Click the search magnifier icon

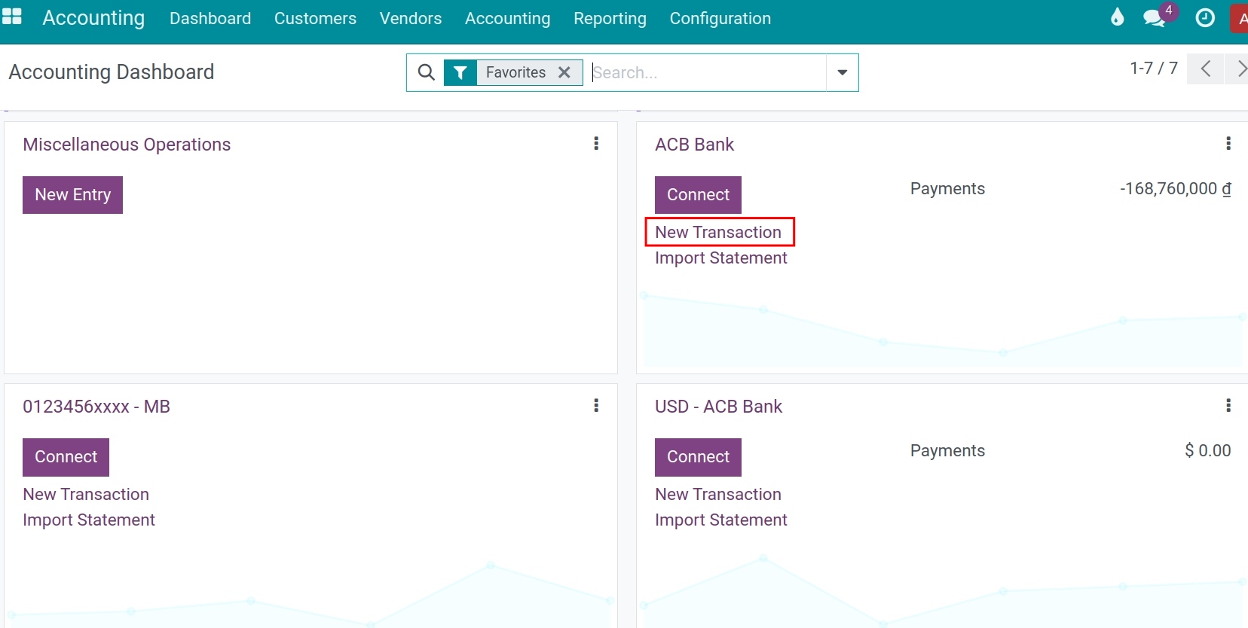pyautogui.click(x=427, y=72)
